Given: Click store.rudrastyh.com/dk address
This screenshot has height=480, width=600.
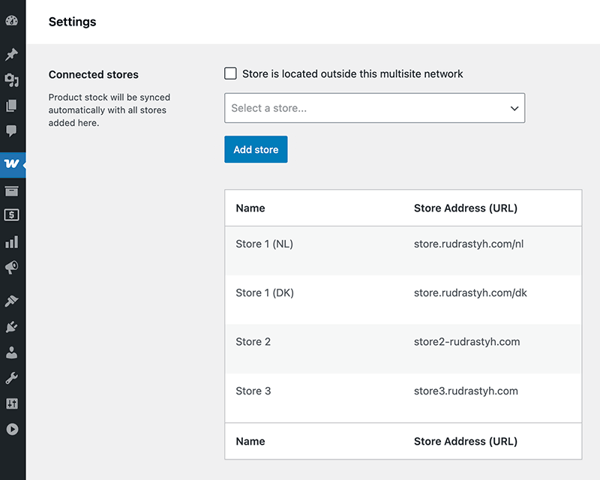Looking at the screenshot, I should point(470,292).
